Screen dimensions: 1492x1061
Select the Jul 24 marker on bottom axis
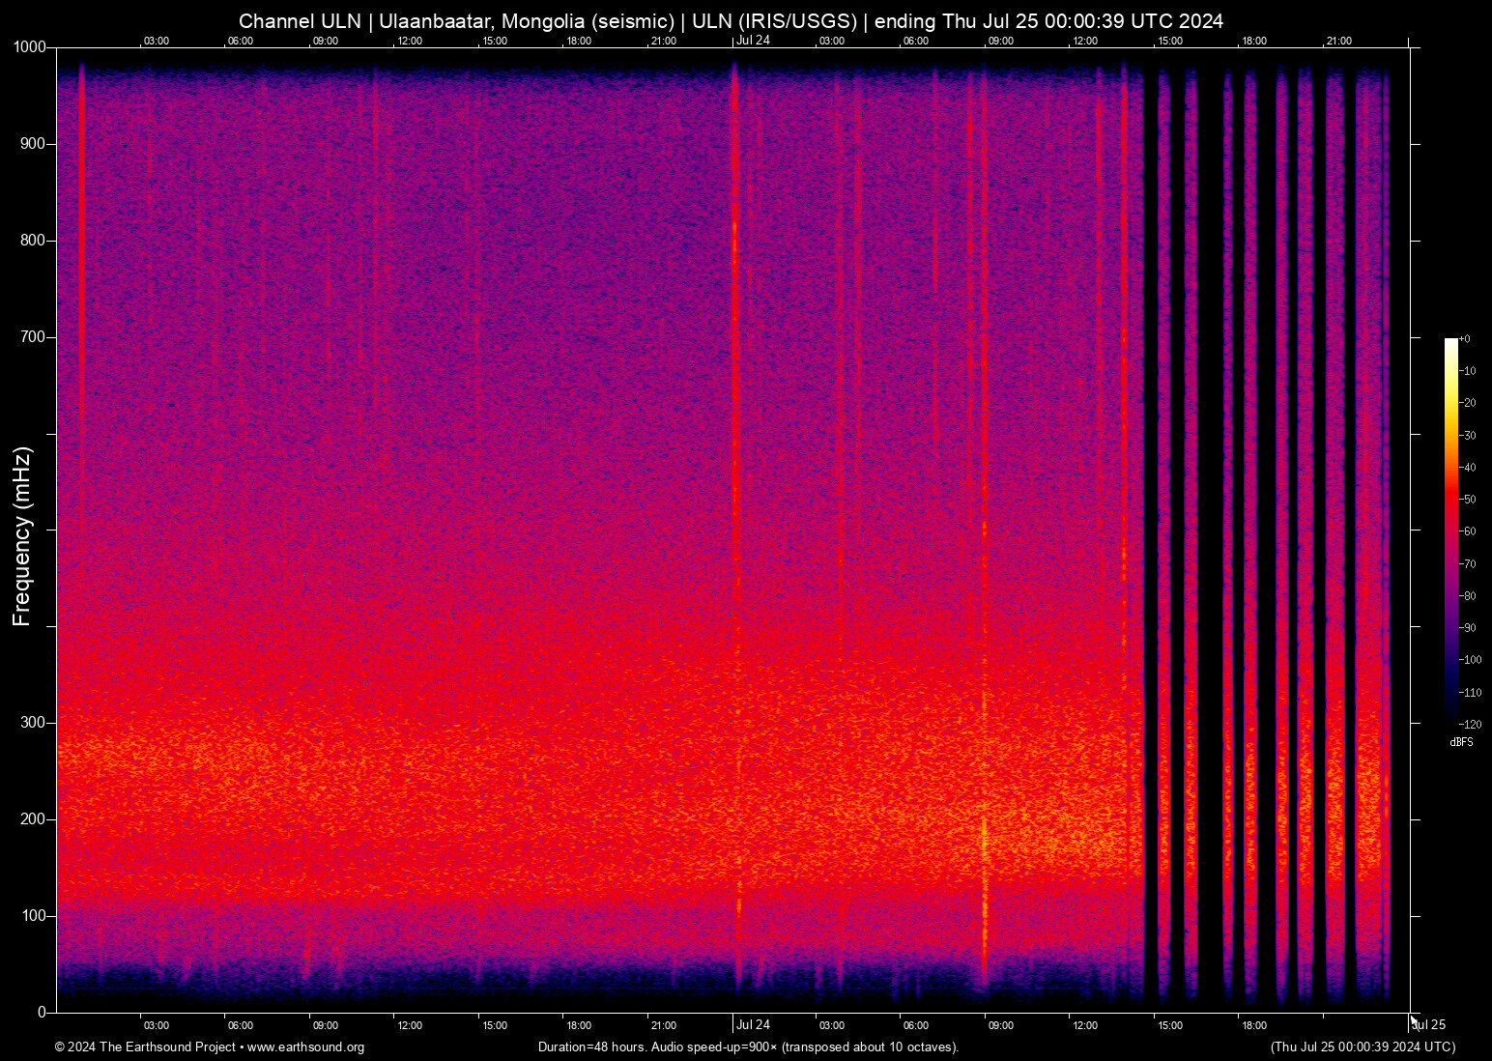pyautogui.click(x=753, y=1024)
